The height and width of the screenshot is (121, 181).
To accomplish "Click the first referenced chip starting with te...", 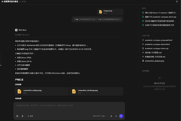I will coord(85,19).
